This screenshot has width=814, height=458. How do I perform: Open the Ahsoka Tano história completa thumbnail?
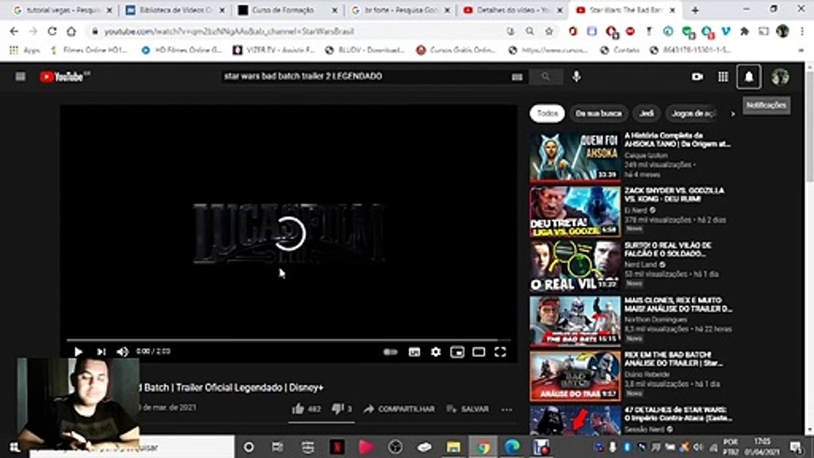click(x=575, y=157)
